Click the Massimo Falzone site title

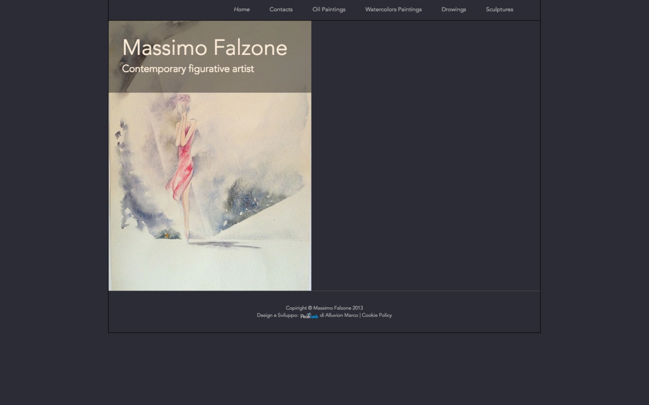coord(205,48)
